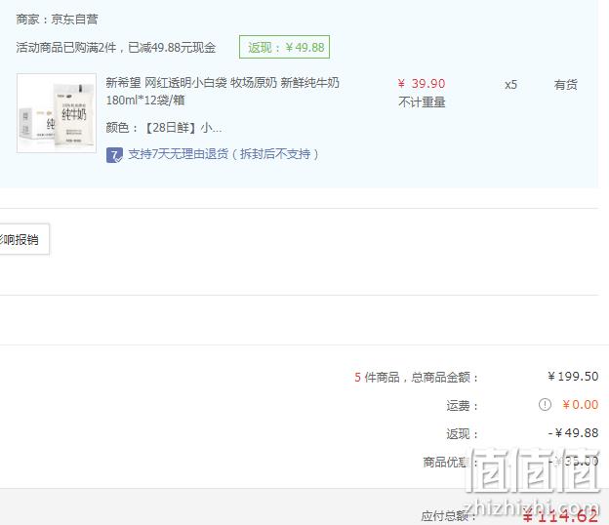Image resolution: width=609 pixels, height=525 pixels.
Task: Open 支持7天无理由退货 link
Action: [223, 154]
